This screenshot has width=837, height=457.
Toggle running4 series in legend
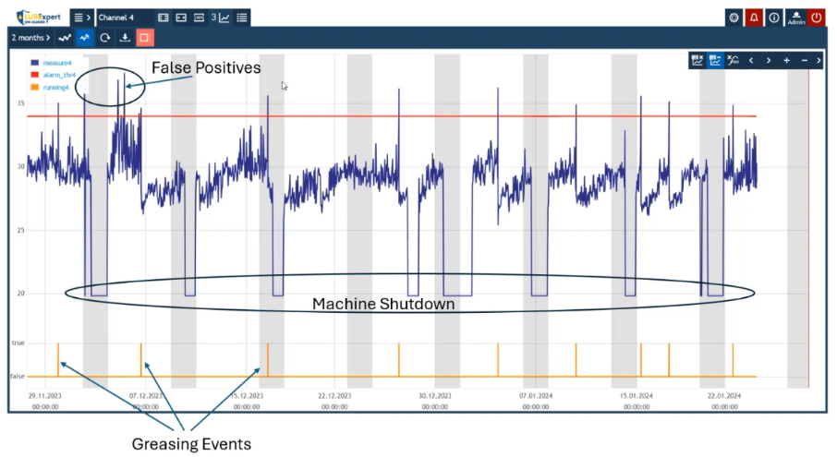(x=56, y=86)
